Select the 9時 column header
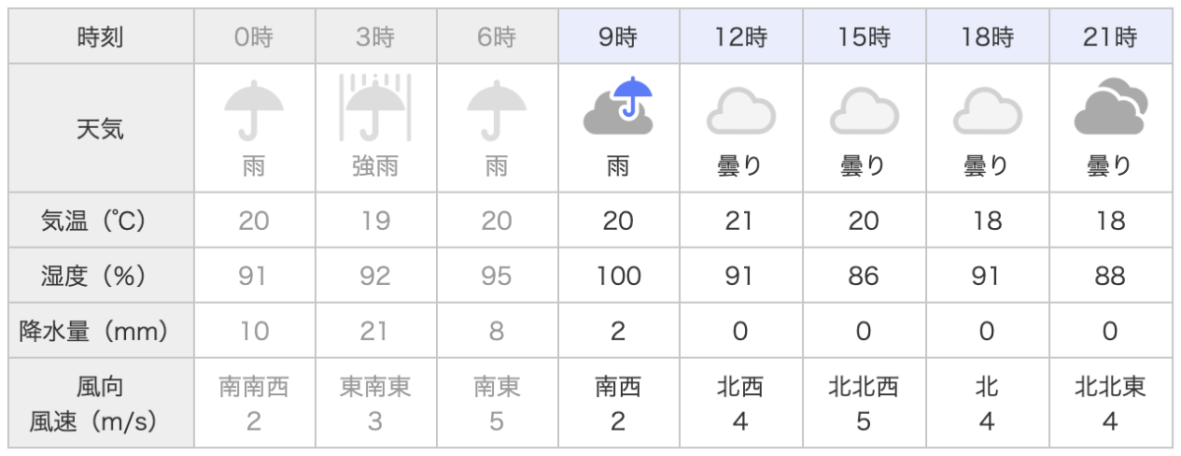The width and height of the screenshot is (1181, 456). [x=618, y=38]
